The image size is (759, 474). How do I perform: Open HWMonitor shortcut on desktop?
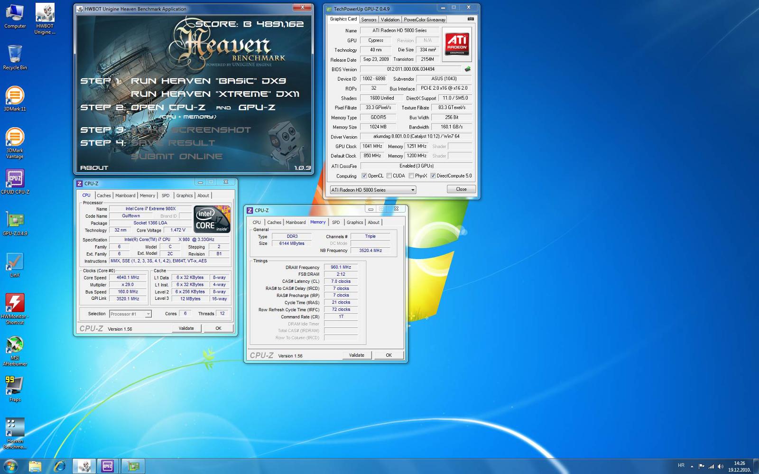point(15,309)
